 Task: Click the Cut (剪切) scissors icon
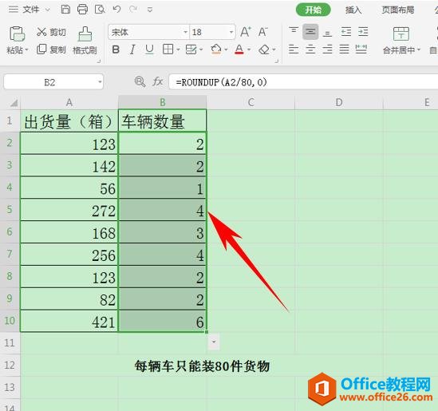41,32
